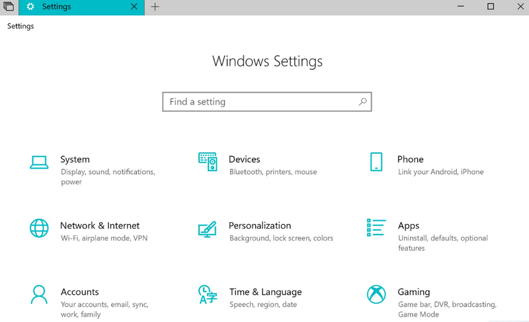Image resolution: width=529 pixels, height=322 pixels.
Task: Click the search magnifier icon
Action: pyautogui.click(x=362, y=101)
